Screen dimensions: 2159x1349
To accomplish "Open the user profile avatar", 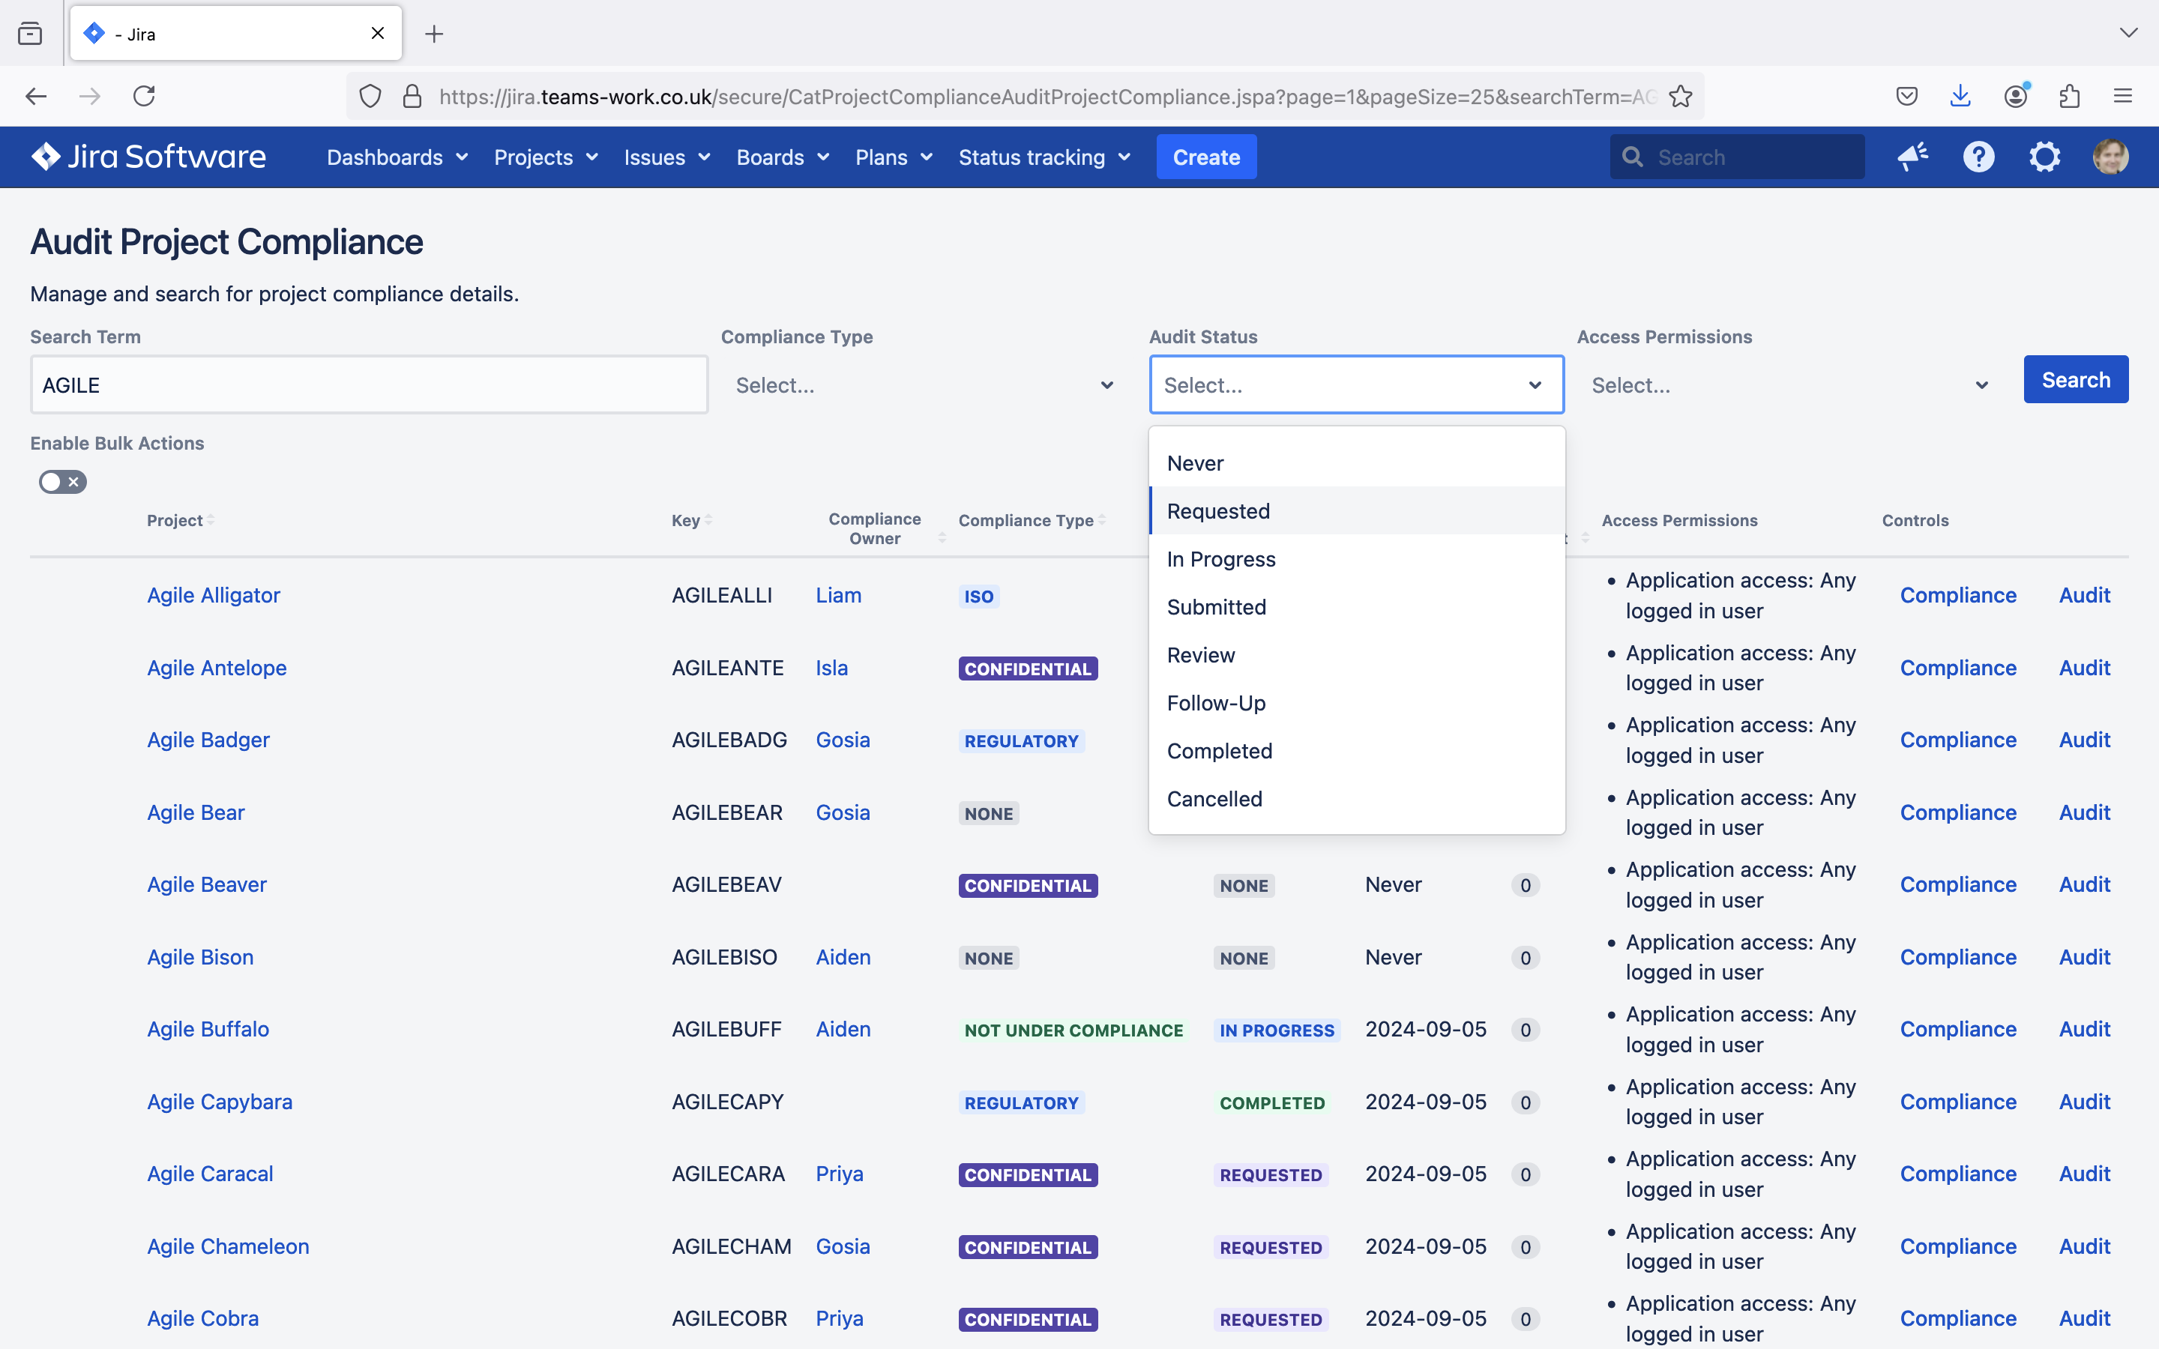I will click(x=2110, y=157).
